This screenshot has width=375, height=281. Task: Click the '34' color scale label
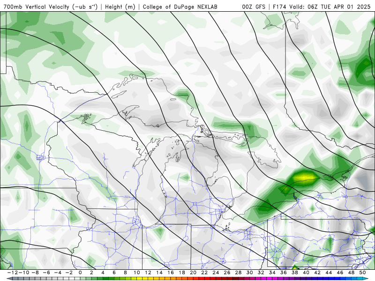pyautogui.click(x=272, y=273)
